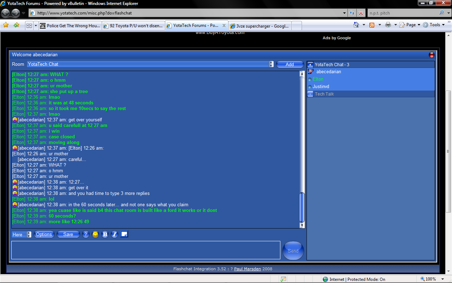Toggle italic text formatting

(114, 235)
